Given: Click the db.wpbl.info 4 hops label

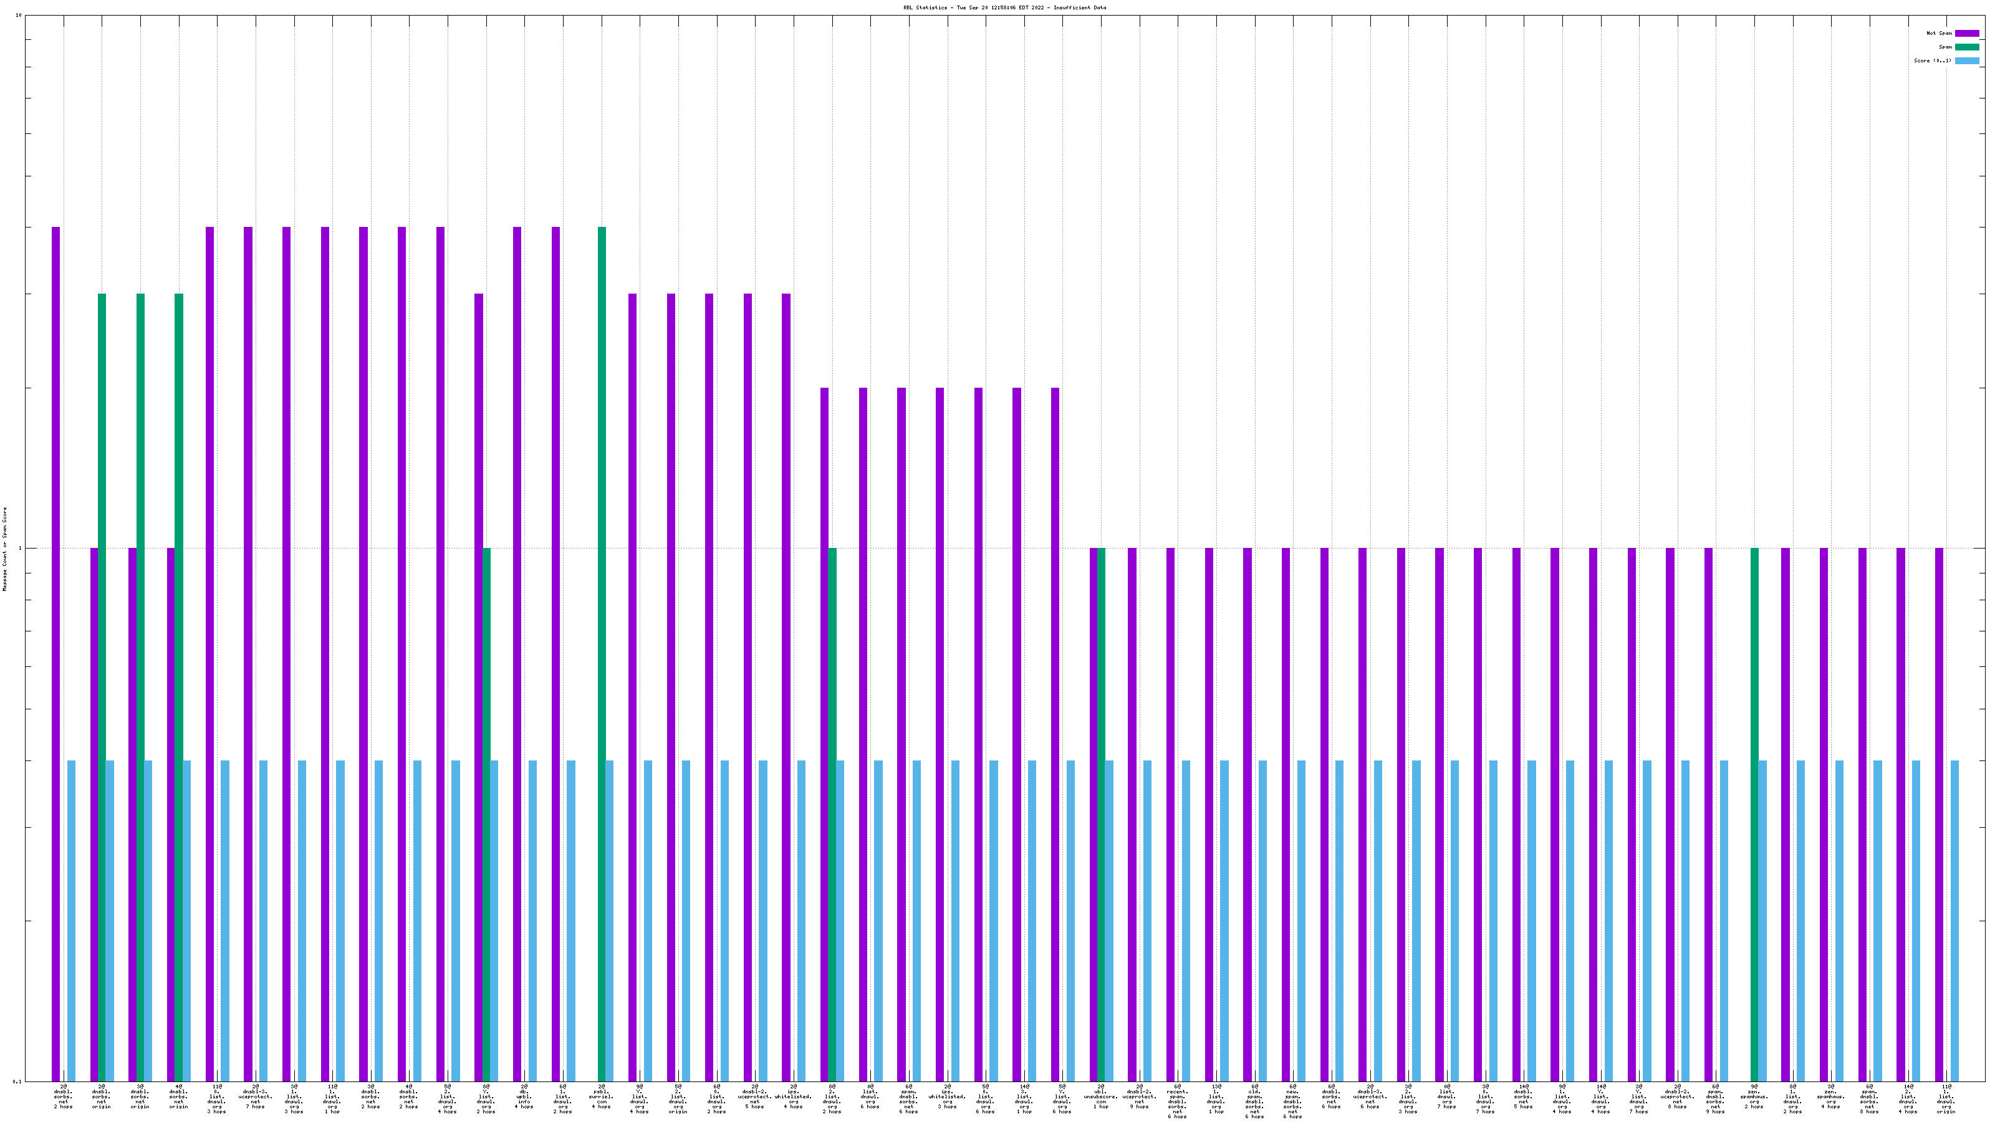Looking at the screenshot, I should point(524,1096).
